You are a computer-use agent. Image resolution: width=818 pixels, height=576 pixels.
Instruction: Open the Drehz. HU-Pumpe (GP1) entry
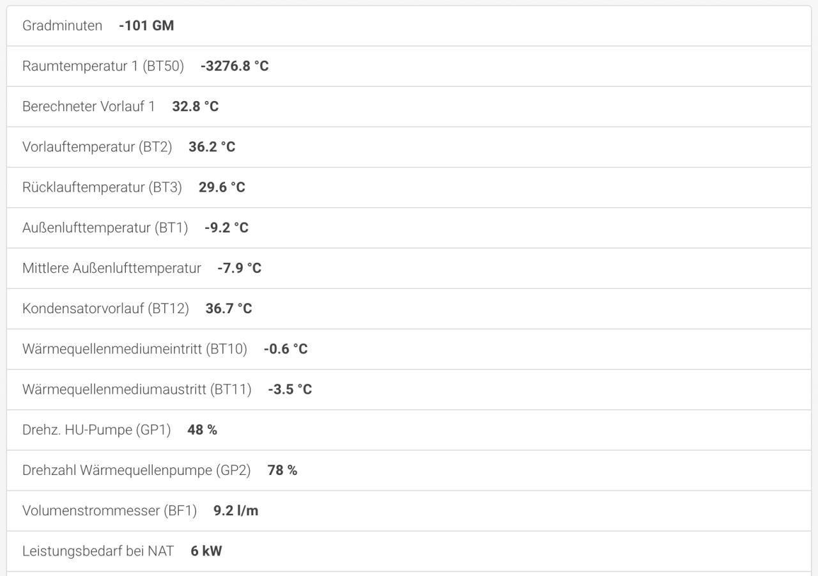[409, 430]
